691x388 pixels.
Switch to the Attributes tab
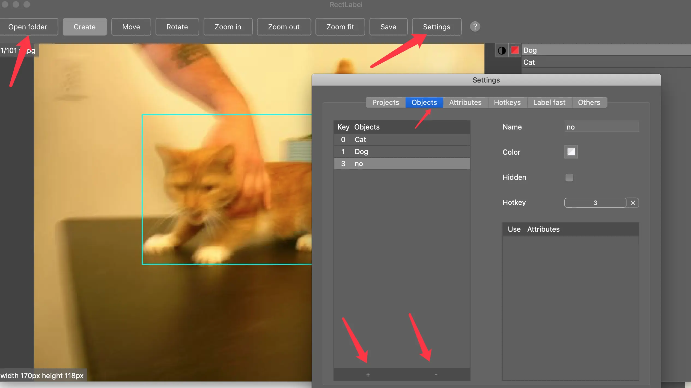coord(465,102)
